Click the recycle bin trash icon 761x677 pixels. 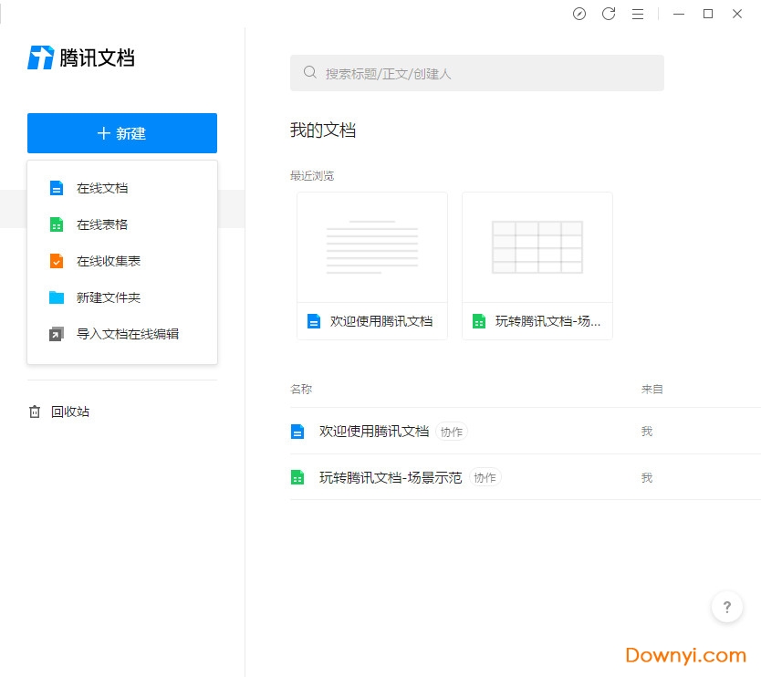[35, 411]
